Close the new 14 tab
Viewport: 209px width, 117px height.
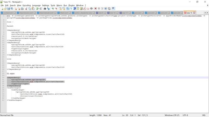pyautogui.click(x=117, y=13)
